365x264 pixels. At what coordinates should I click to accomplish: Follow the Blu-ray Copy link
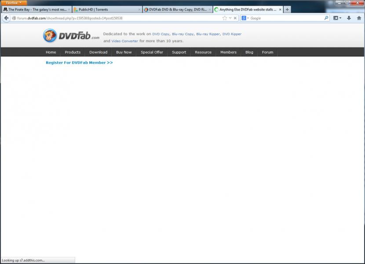point(183,34)
